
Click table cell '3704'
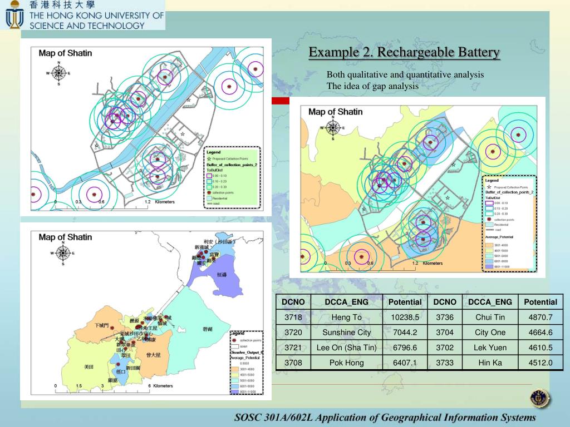tap(445, 332)
